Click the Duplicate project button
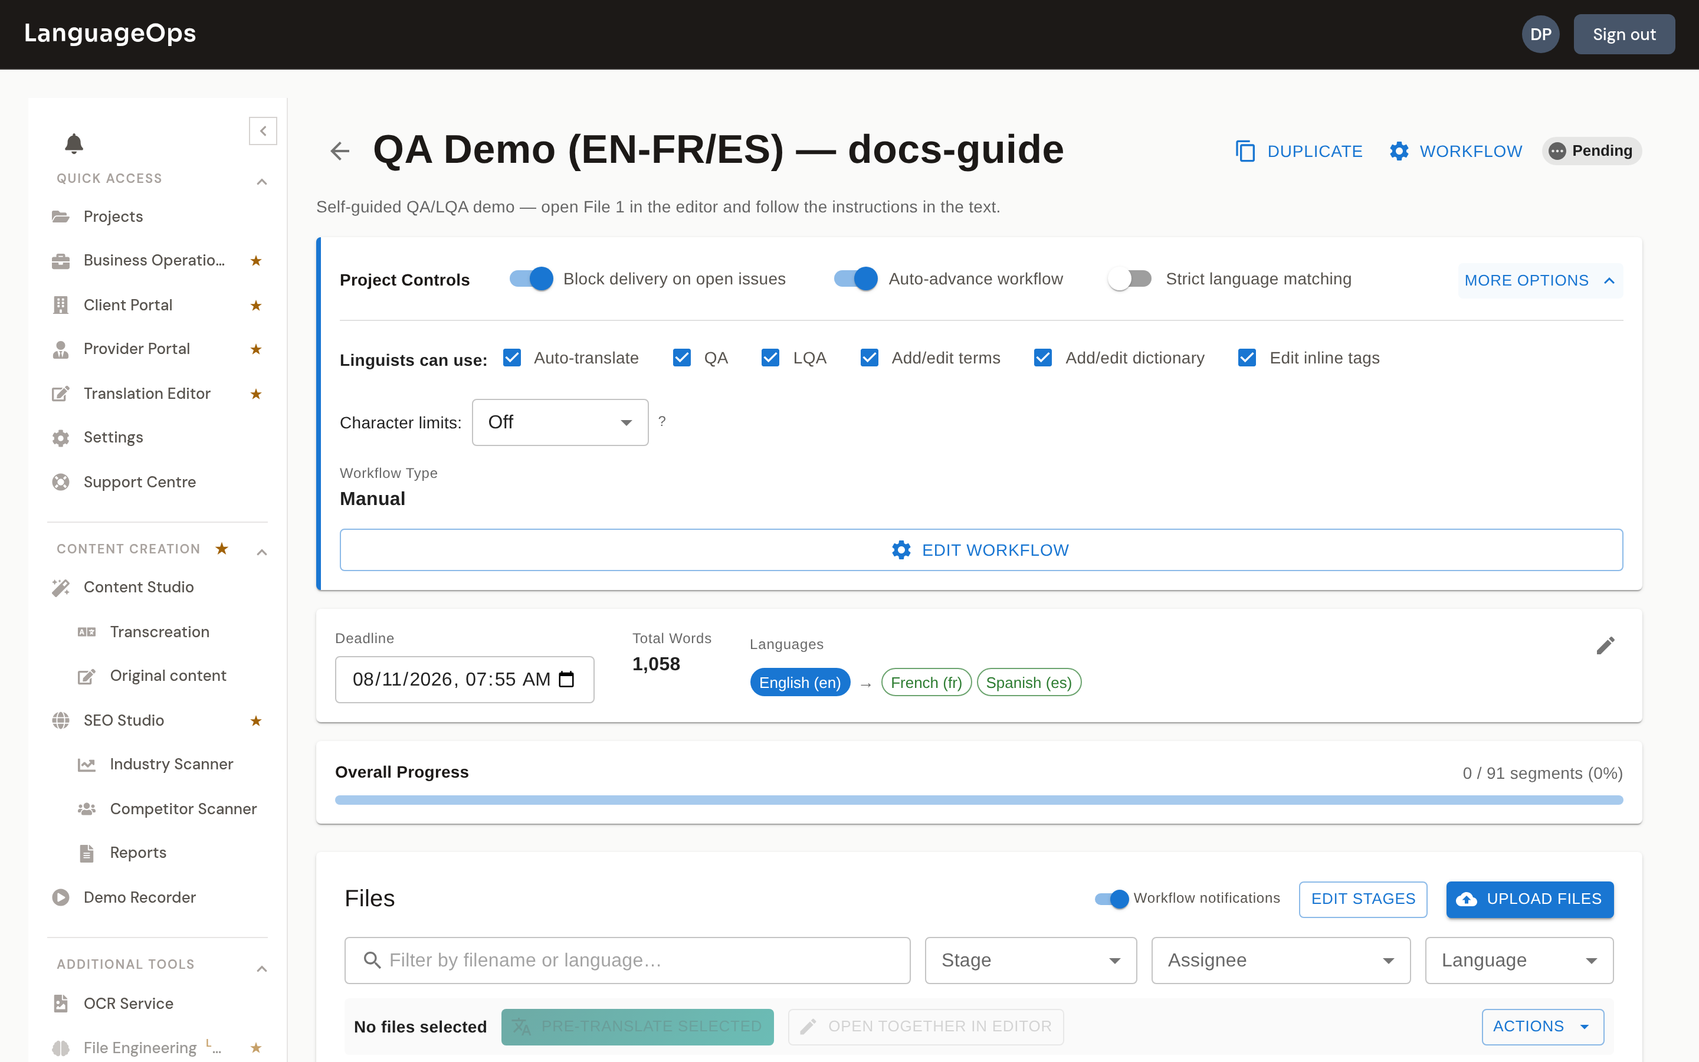Screen dimensions: 1699x1062 (x=1299, y=151)
